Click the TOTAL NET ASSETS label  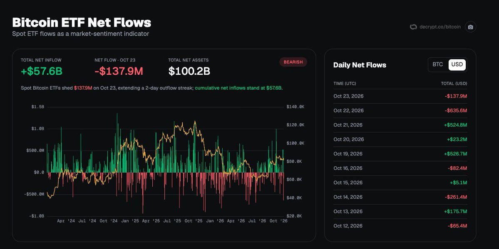pos(189,60)
